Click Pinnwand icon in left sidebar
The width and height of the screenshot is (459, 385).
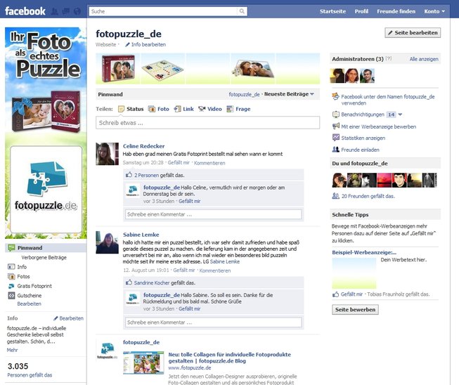tap(11, 248)
